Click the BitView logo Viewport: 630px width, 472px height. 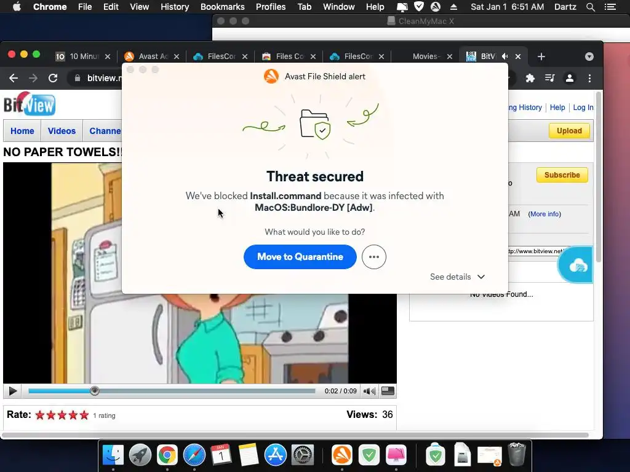30,104
